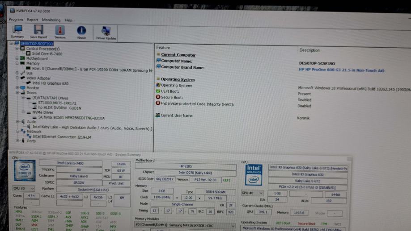
Task: Collapse the (S)ATA/ATAPI Drives node
Action: [x=23, y=98]
